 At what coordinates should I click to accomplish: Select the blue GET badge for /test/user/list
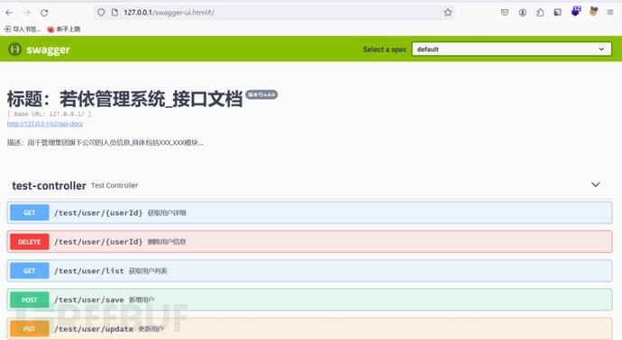(30, 271)
